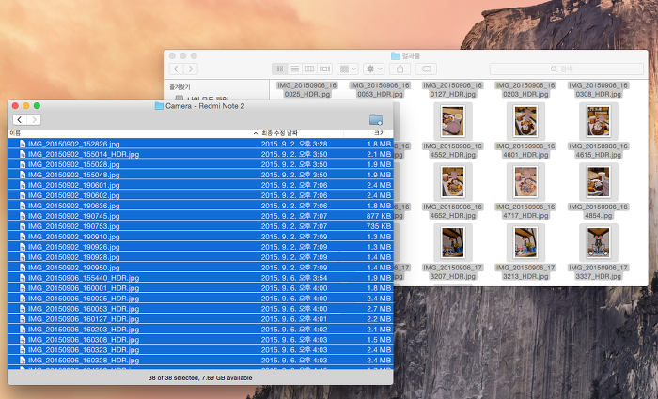The width and height of the screenshot is (658, 399).
Task: Select file IMG_20150902_155014_HDR.jpg
Action: (200, 154)
